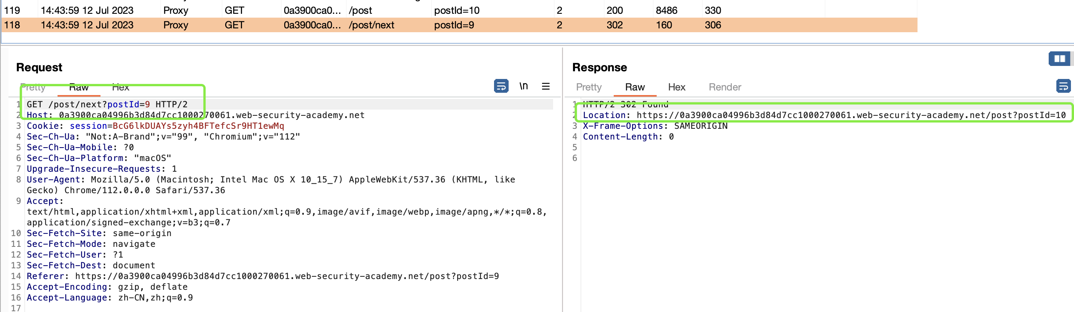Toggle word wrap in the Request panel
This screenshot has height=312, width=1074.
point(501,86)
